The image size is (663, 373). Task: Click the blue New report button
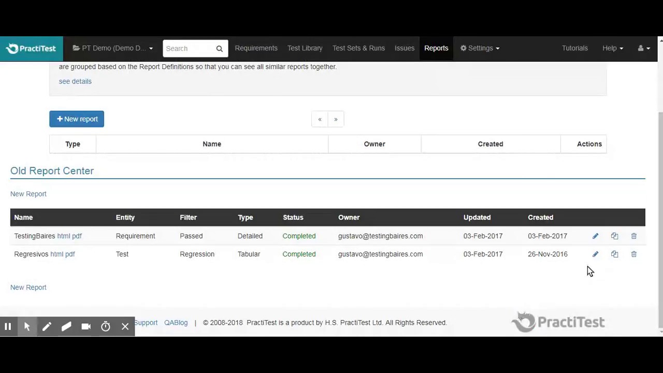click(x=77, y=119)
